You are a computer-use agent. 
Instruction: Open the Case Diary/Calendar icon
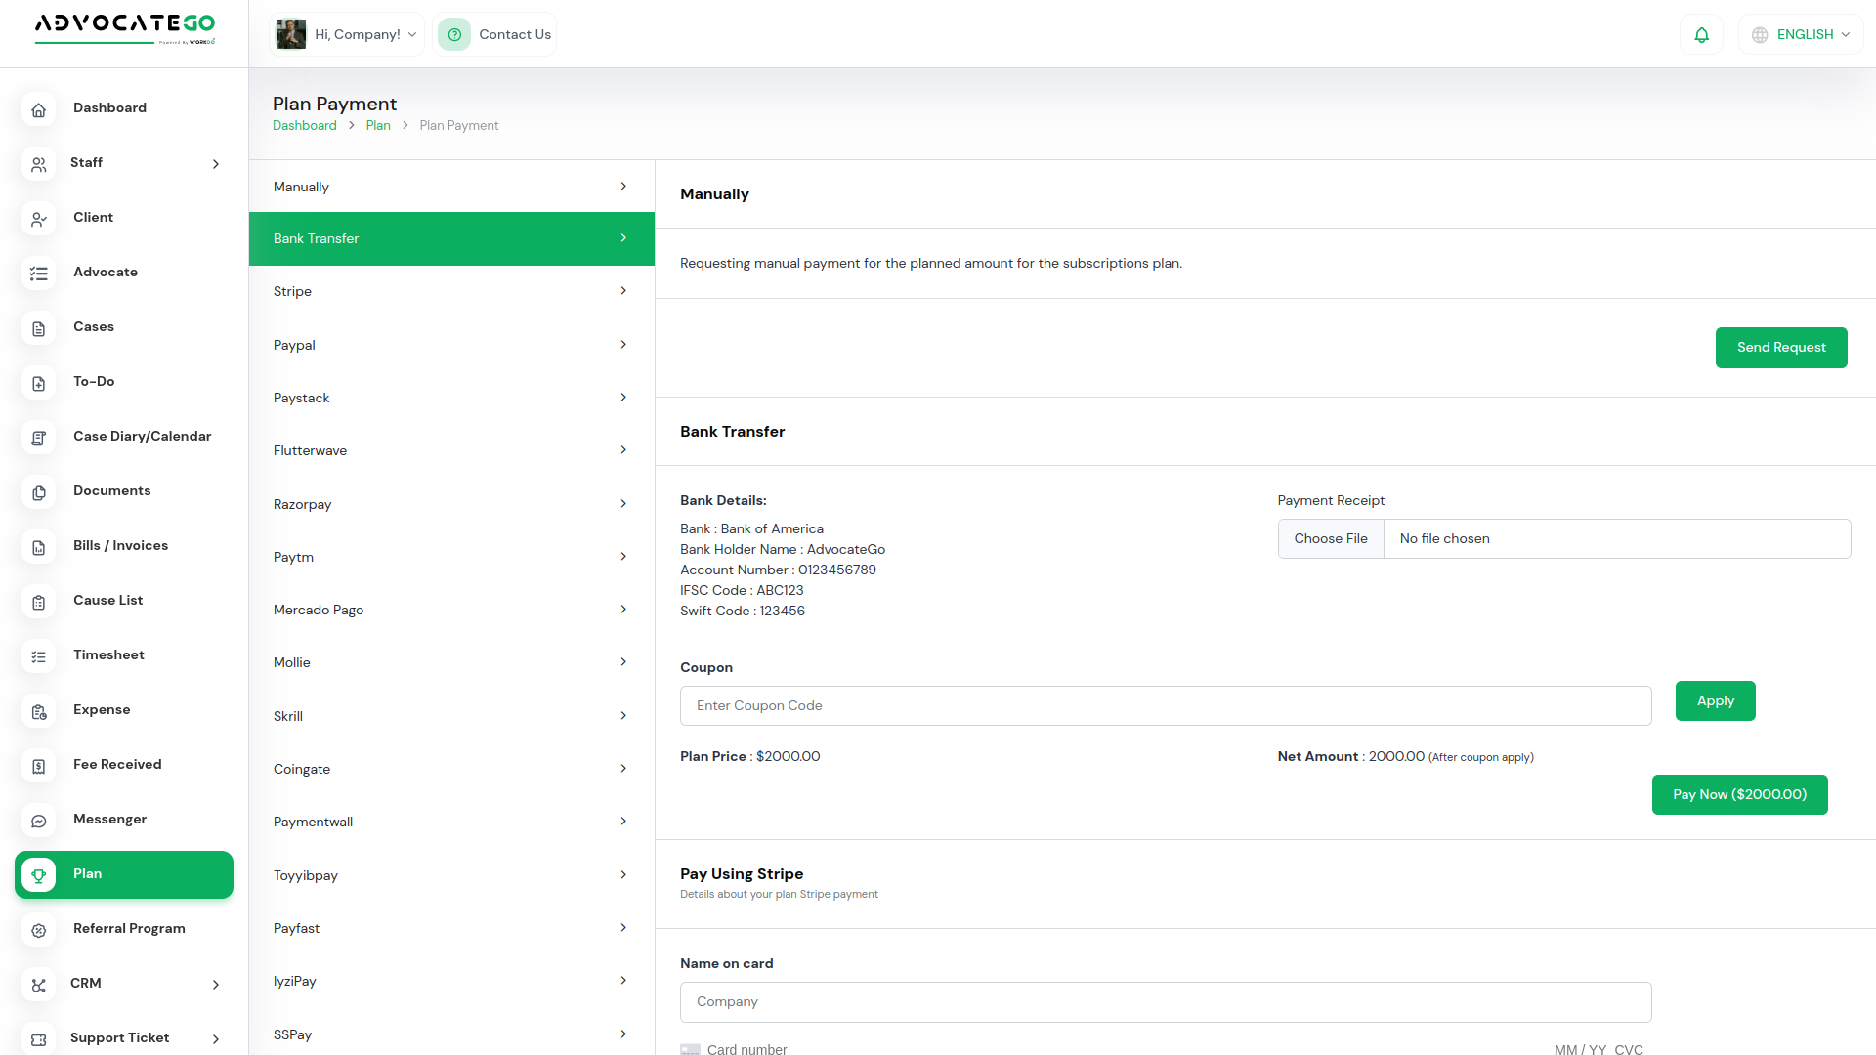[39, 438]
